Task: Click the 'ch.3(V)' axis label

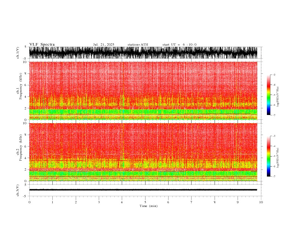Action: (x=18, y=190)
